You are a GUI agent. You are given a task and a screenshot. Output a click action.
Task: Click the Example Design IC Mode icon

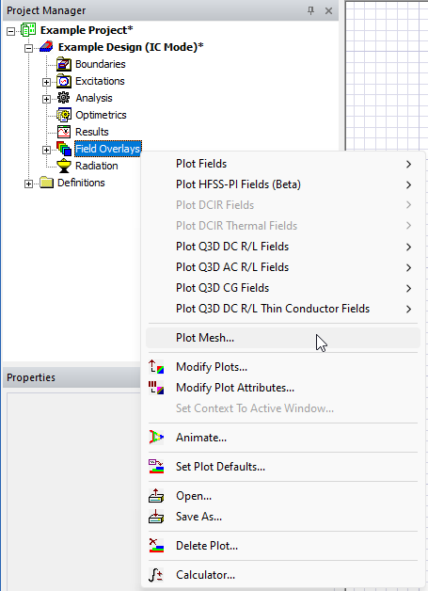[46, 47]
